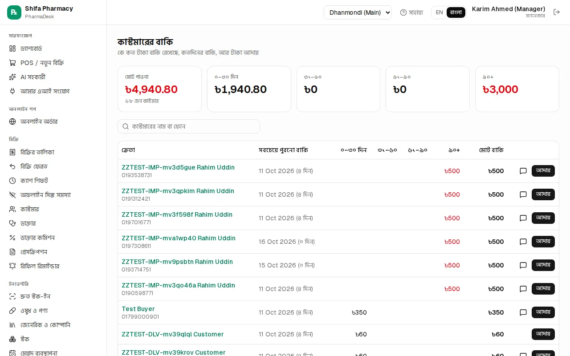Select the AI সহকারী sparkle icon

(x=12, y=77)
